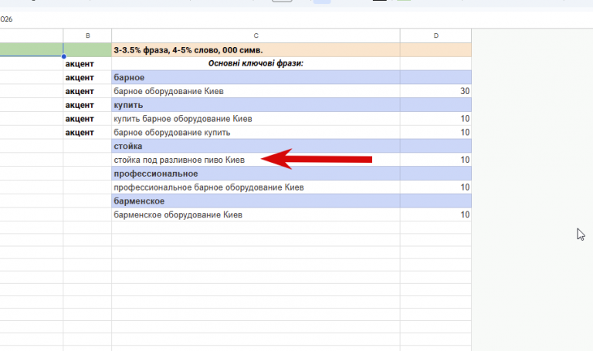The width and height of the screenshot is (593, 351).
Task: Click value 10 for 'барменское оборудование Киев'
Action: pos(435,214)
